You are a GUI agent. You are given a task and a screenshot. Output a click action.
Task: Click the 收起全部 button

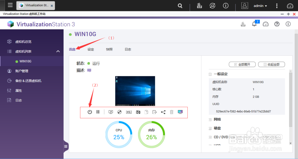pyautogui.click(x=271, y=64)
